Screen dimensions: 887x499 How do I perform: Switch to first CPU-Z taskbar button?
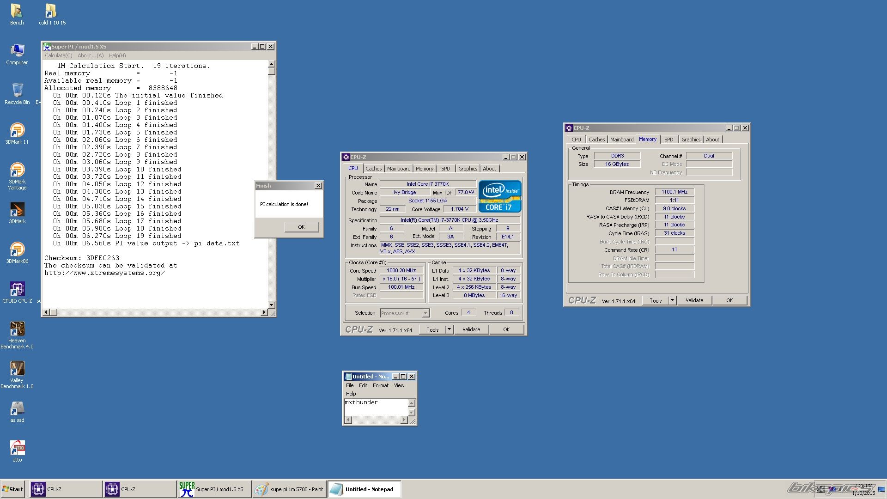[x=66, y=489]
